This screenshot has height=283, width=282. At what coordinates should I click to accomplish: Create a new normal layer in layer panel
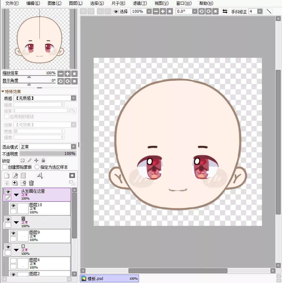(x=7, y=176)
